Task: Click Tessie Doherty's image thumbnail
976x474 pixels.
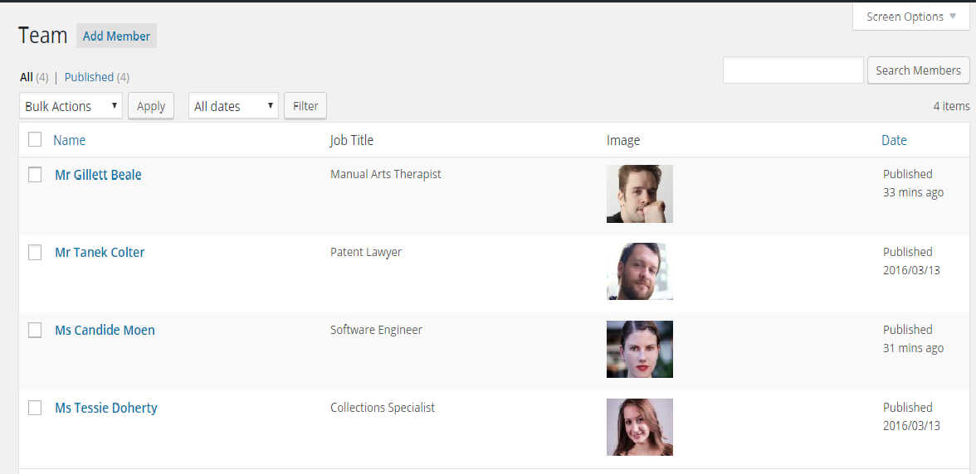Action: click(x=639, y=428)
